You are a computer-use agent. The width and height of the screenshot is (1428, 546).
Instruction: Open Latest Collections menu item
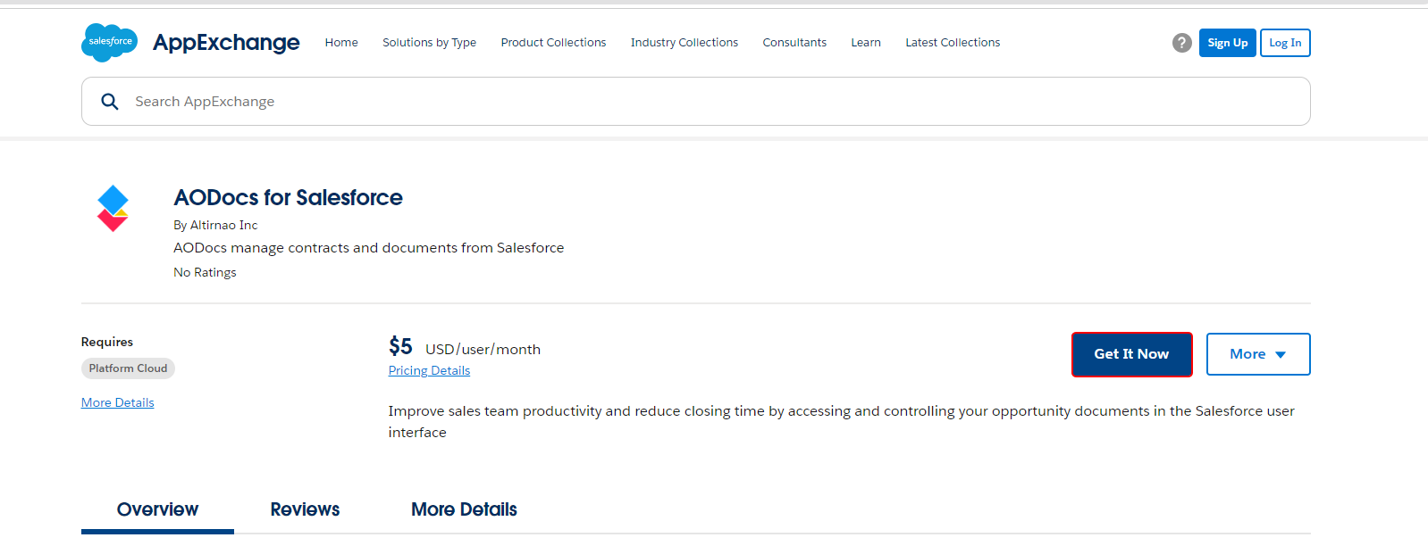point(953,43)
